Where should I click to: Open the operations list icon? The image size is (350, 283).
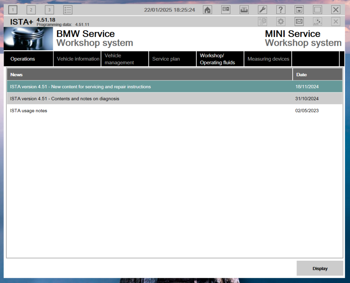(x=68, y=10)
